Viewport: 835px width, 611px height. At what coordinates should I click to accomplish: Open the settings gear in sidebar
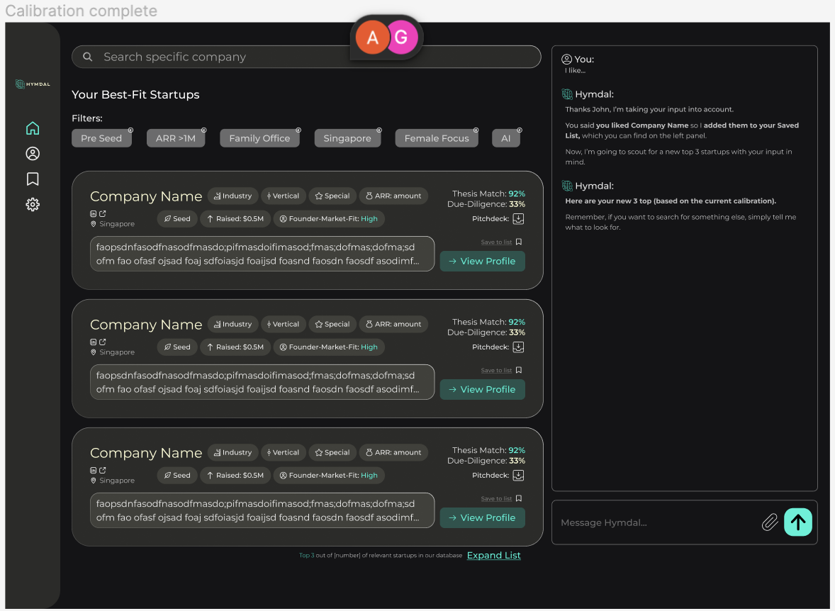pos(33,205)
